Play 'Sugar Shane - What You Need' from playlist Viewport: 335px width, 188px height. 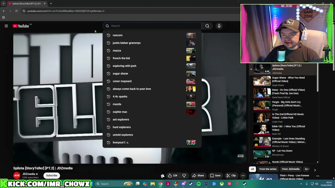pyautogui.click(x=283, y=81)
